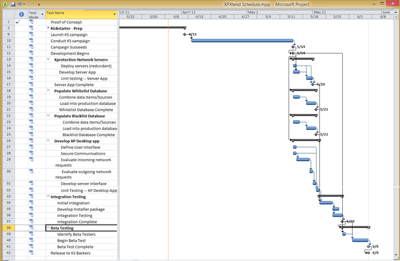Click task mode icon for Blacklist Database Complete
Screen dimensions: 400x261
[x=31, y=134]
